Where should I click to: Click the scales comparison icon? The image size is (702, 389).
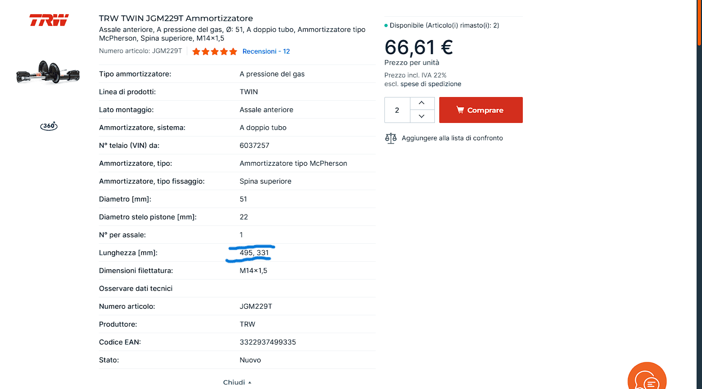pos(391,138)
